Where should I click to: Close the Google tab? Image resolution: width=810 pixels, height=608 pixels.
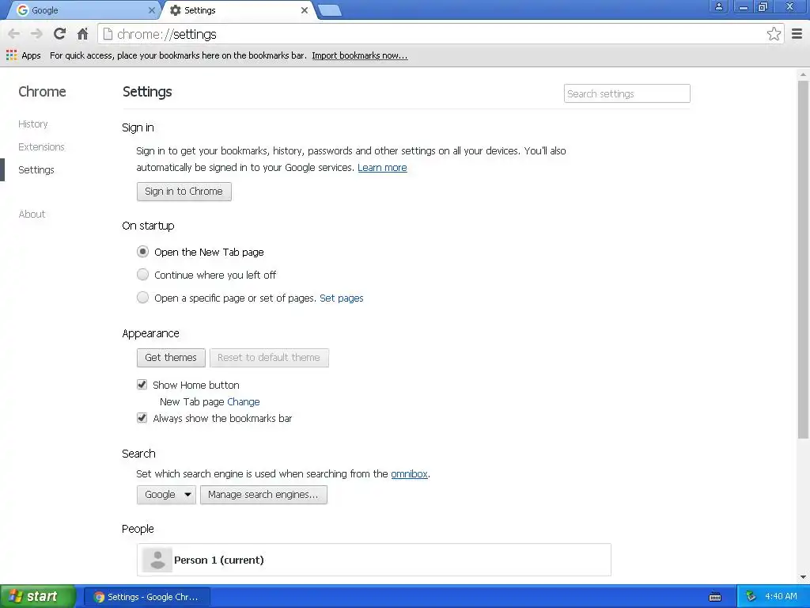[151, 9]
